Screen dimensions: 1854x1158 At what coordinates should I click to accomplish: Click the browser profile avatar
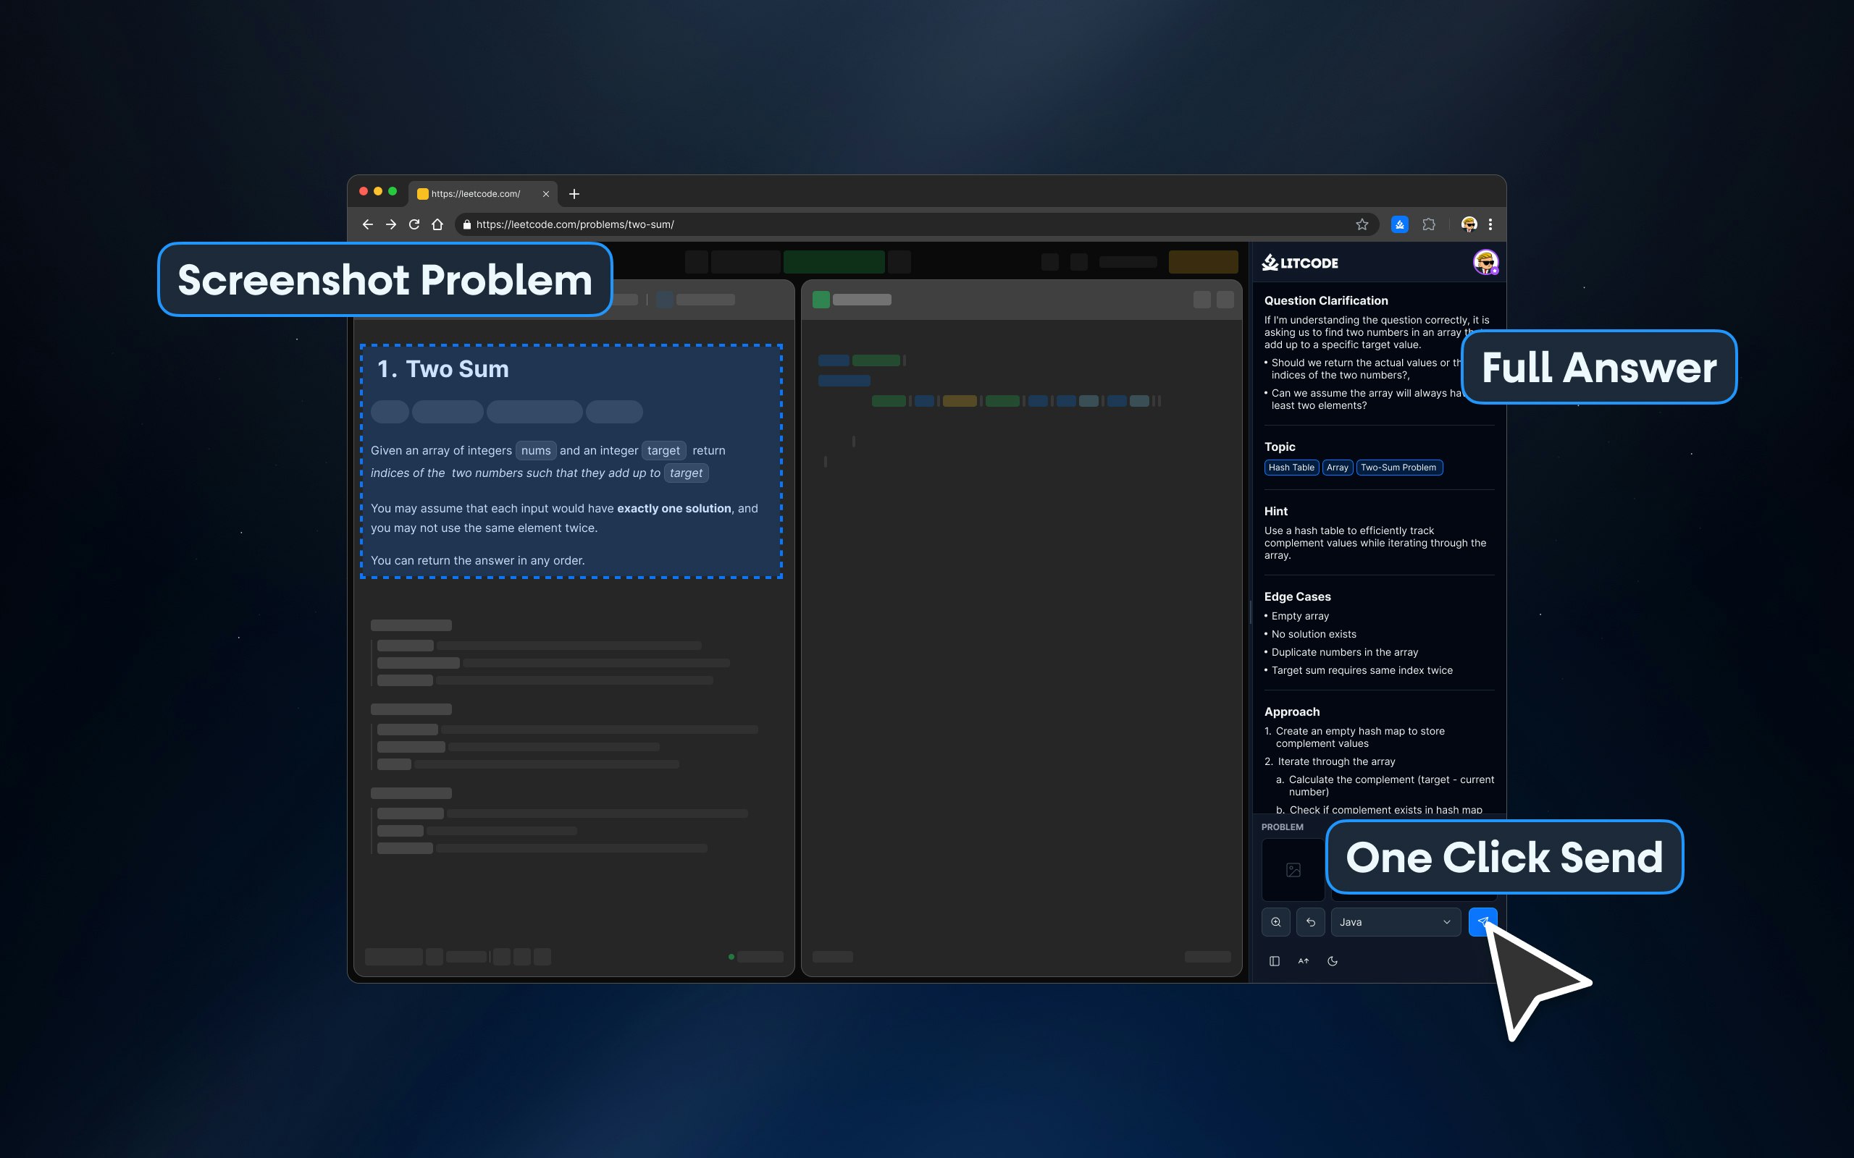pos(1468,224)
